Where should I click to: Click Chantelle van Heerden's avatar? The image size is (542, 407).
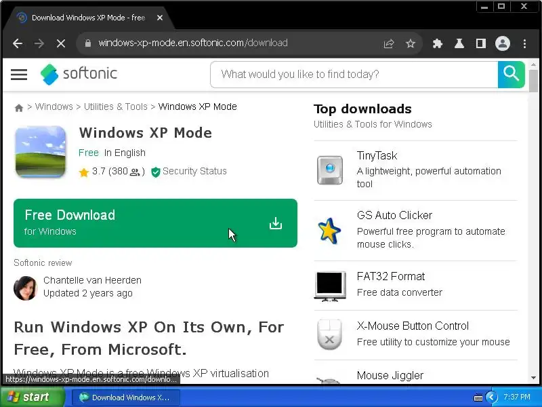(x=26, y=288)
